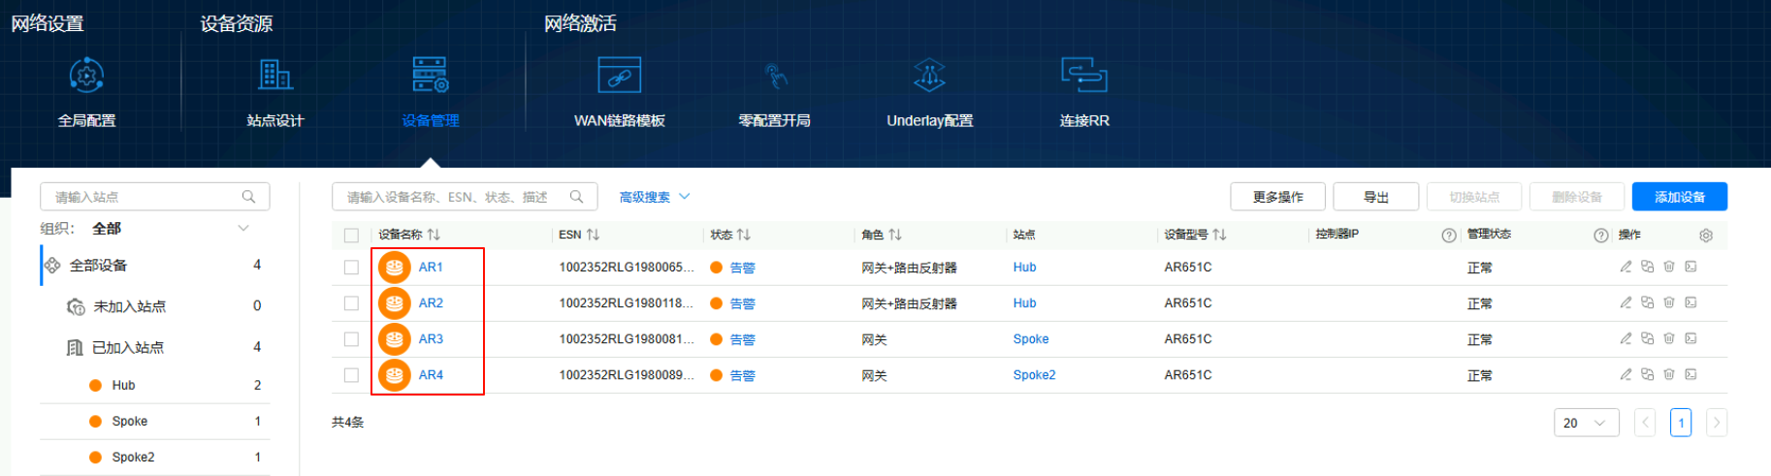This screenshot has height=476, width=1771.
Task: Open the WAN链路模板 icon
Action: coord(619,76)
